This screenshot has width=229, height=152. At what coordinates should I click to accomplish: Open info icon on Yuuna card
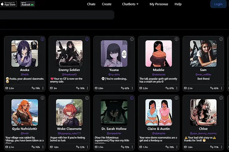pos(132,39)
